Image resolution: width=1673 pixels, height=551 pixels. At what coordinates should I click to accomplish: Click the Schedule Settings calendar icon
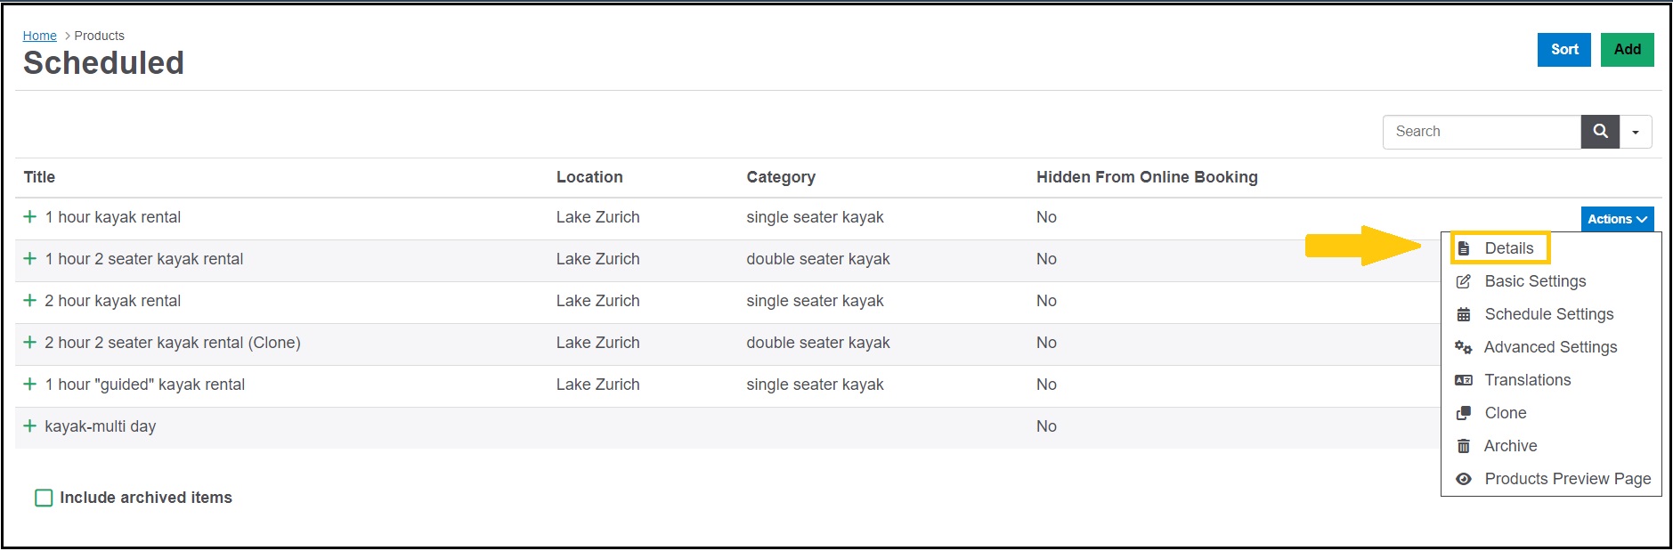1464,314
